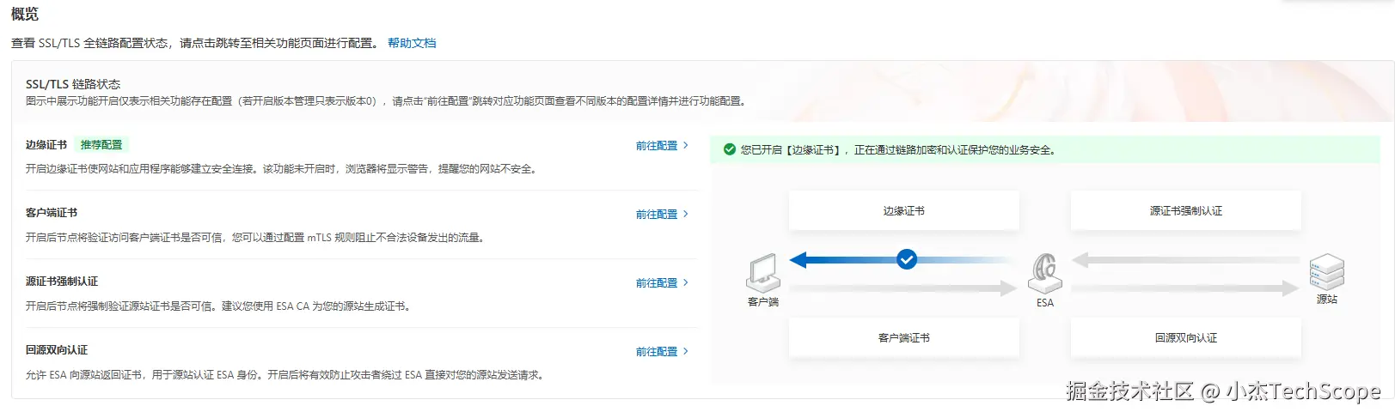Click the 边缘证书 heading in the list
The width and height of the screenshot is (1395, 418).
pyautogui.click(x=46, y=145)
